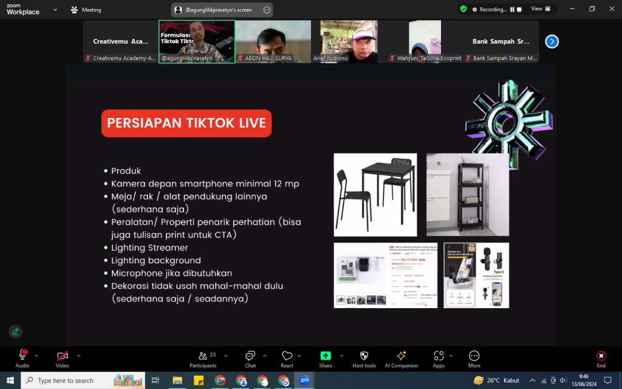Open the Participants panel
The width and height of the screenshot is (622, 389).
[203, 359]
